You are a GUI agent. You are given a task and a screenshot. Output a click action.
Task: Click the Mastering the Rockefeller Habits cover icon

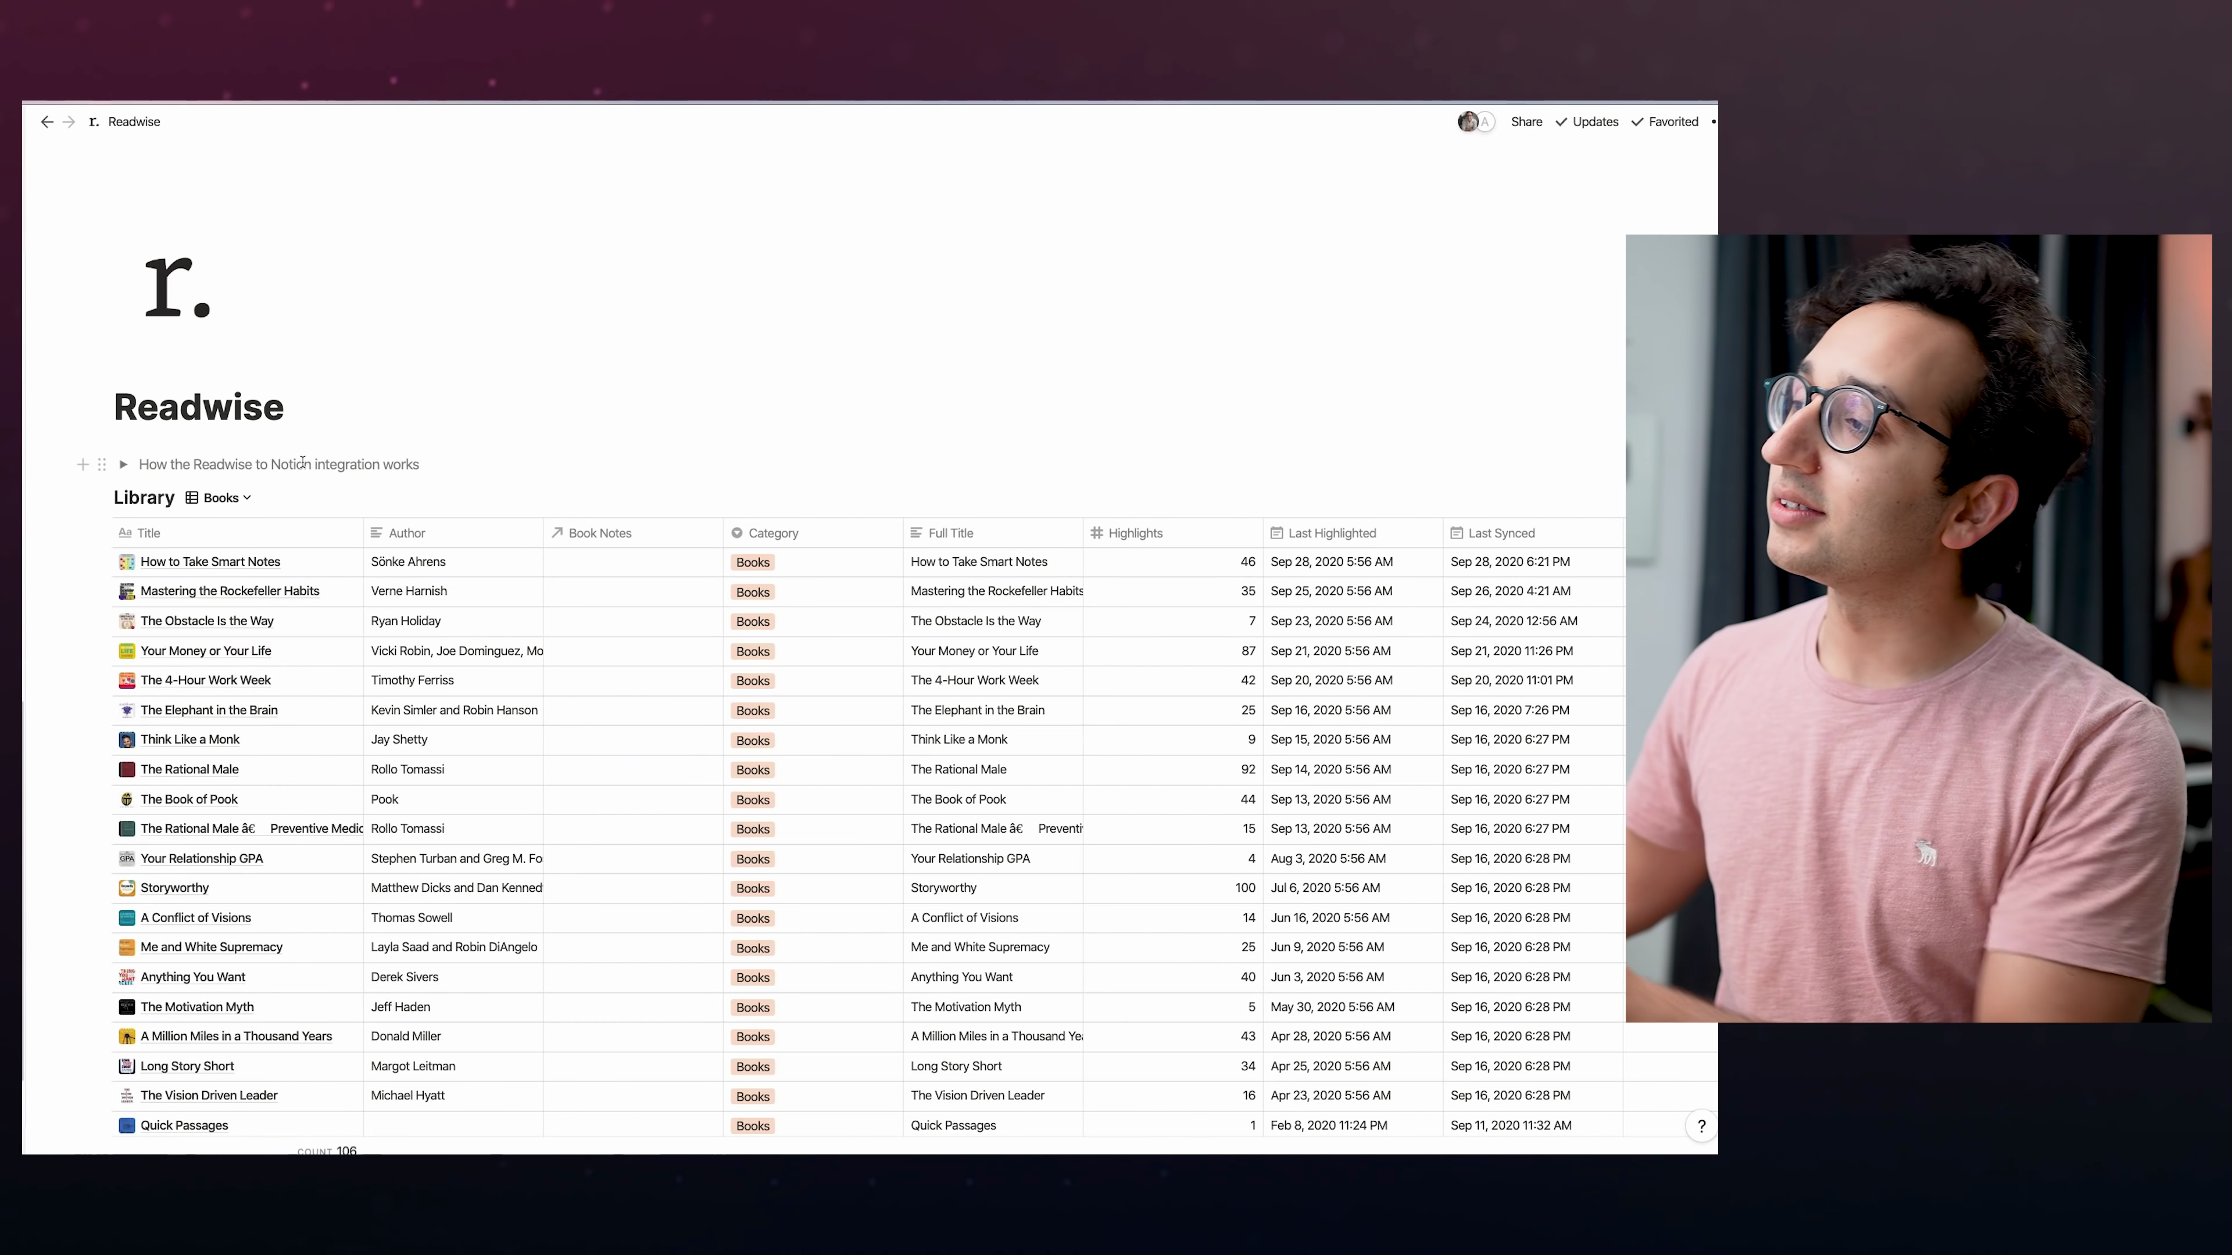(127, 591)
